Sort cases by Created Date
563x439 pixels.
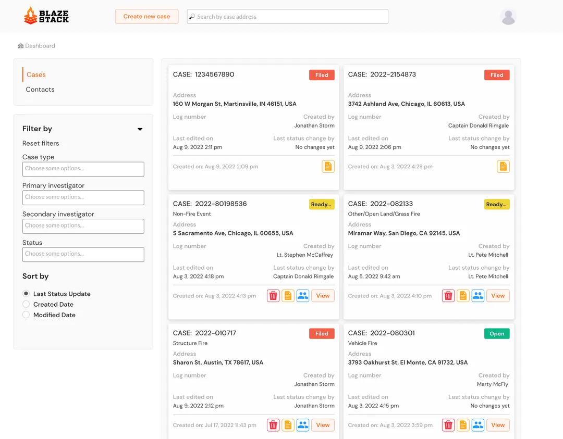(x=26, y=304)
